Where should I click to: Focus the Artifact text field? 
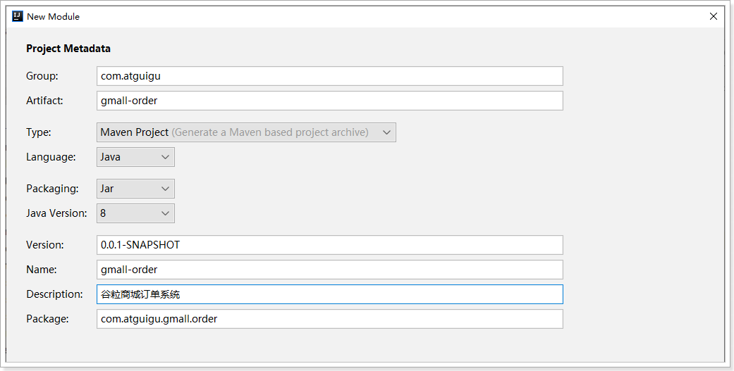click(x=330, y=101)
